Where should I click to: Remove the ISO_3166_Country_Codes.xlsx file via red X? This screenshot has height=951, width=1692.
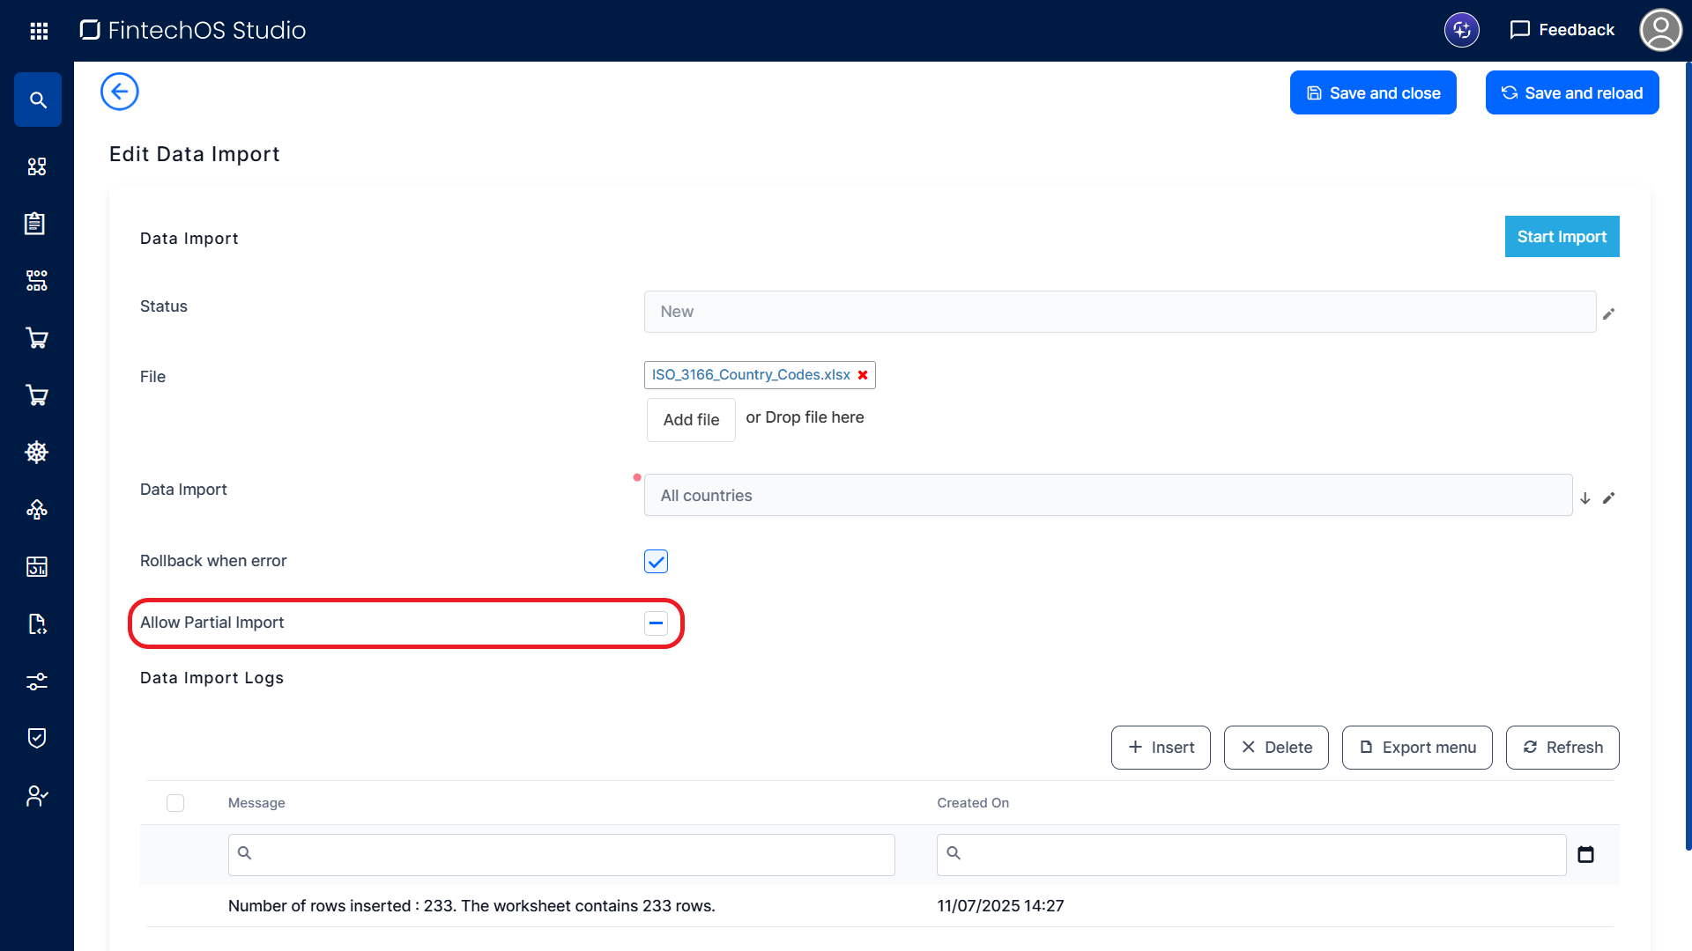[863, 375]
